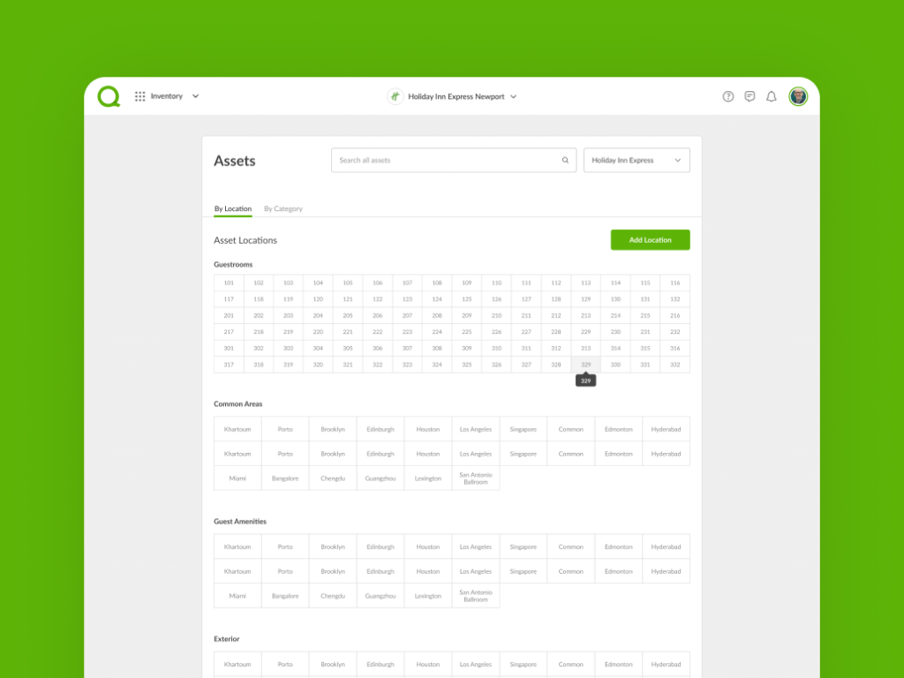This screenshot has height=678, width=904.
Task: Select guestroom 222
Action: [378, 332]
